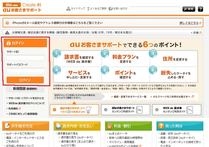Click ポイントを確認する point text
This screenshot has width=209, height=147.
125,74
